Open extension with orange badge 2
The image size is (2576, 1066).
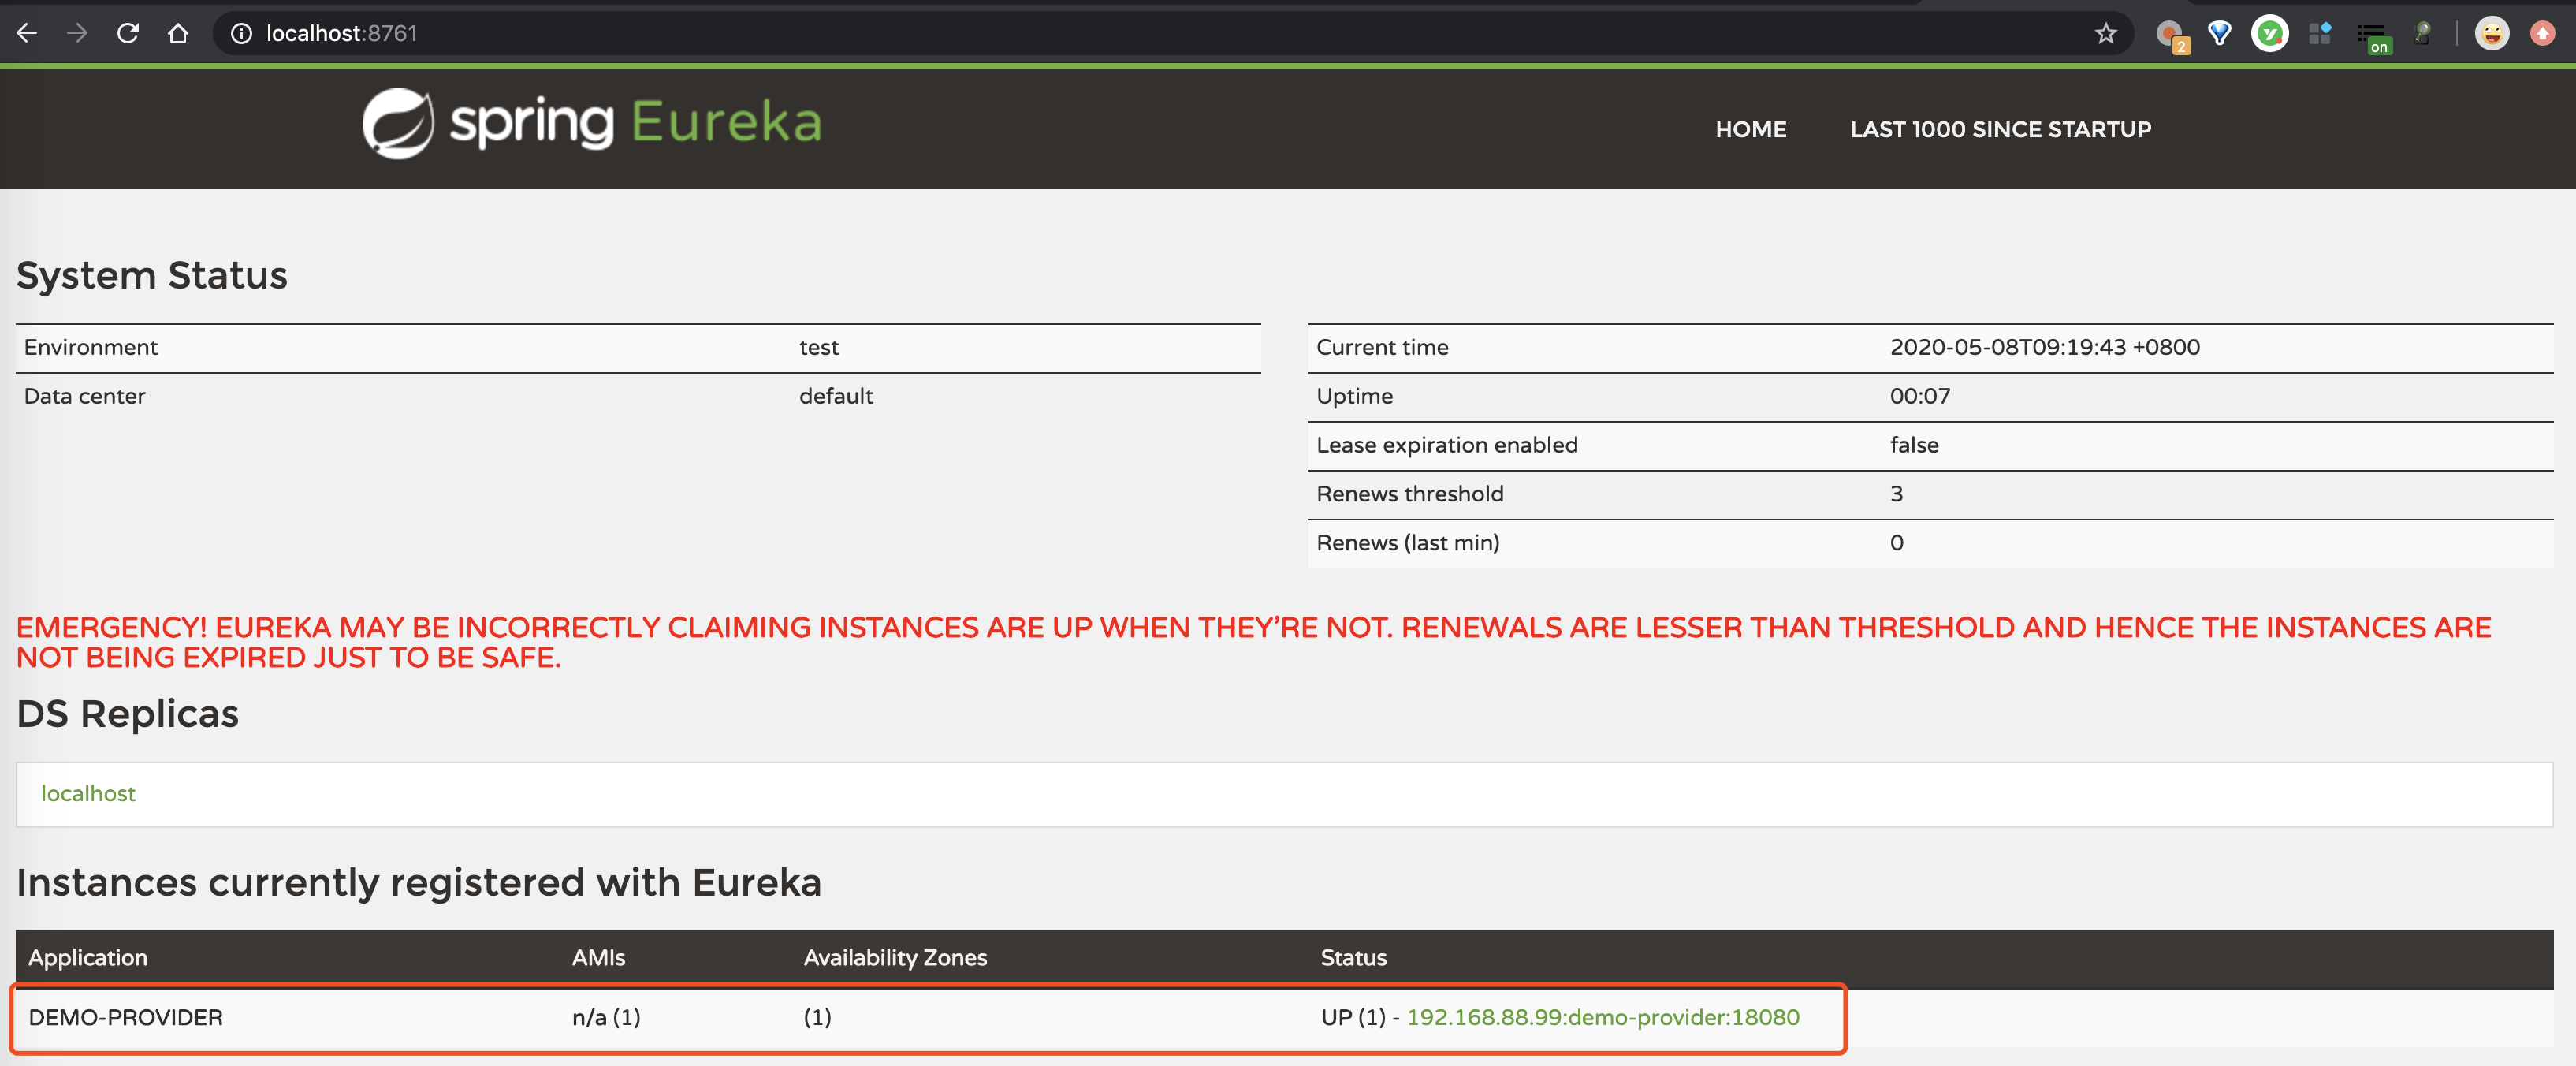click(2170, 35)
